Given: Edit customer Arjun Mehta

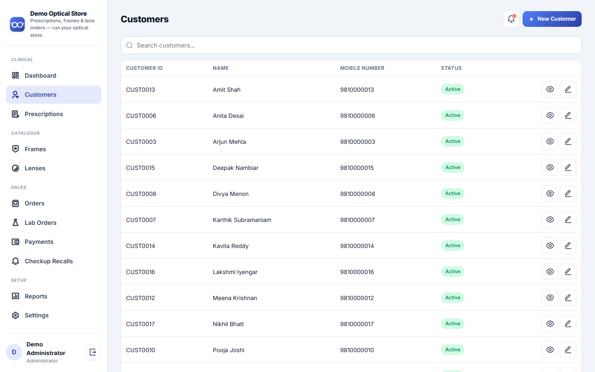Looking at the screenshot, I should point(568,141).
